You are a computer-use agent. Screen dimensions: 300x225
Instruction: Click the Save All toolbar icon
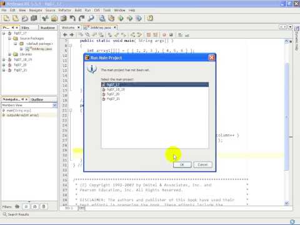(34, 18)
